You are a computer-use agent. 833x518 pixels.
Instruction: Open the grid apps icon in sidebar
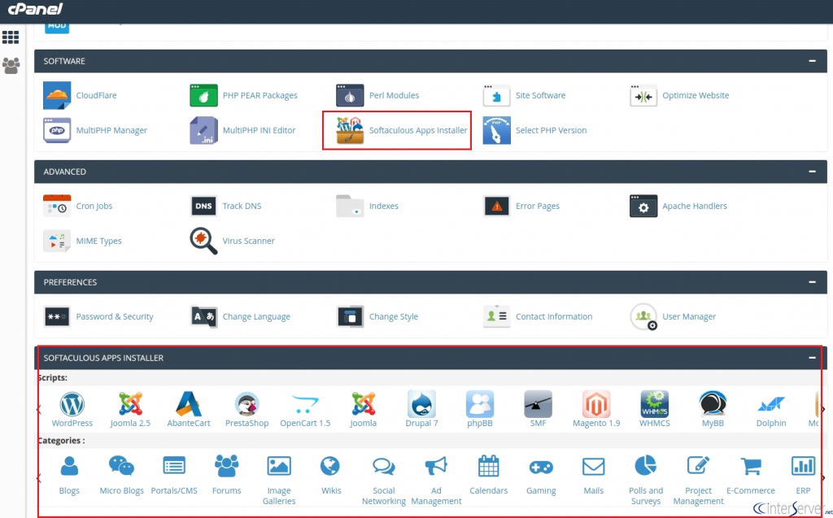click(x=11, y=37)
